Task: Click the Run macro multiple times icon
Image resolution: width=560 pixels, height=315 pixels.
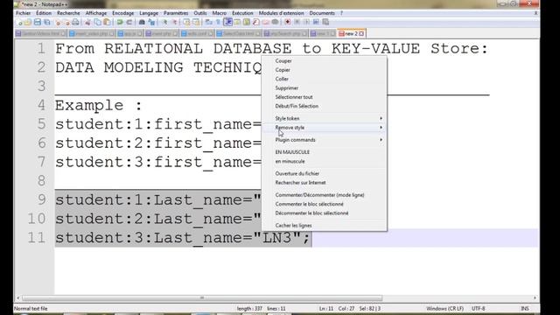Action: point(316,22)
